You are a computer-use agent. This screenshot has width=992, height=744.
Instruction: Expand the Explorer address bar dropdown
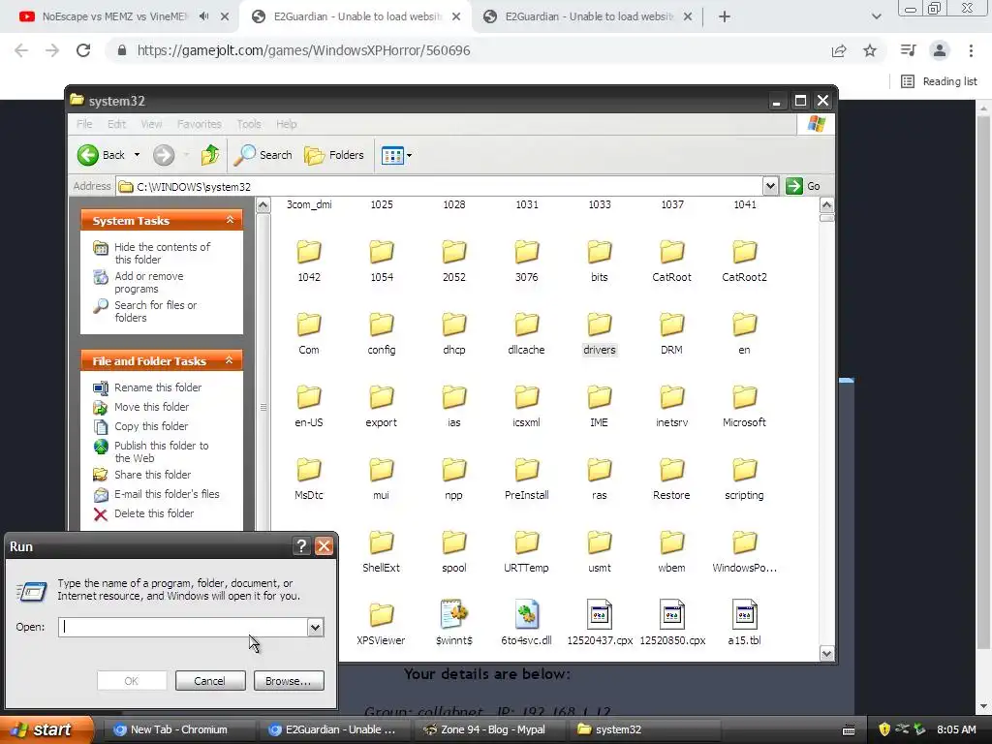click(770, 186)
